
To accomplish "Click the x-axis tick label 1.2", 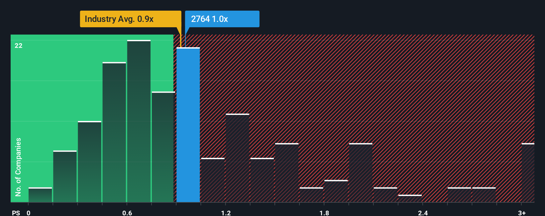I will point(226,213).
